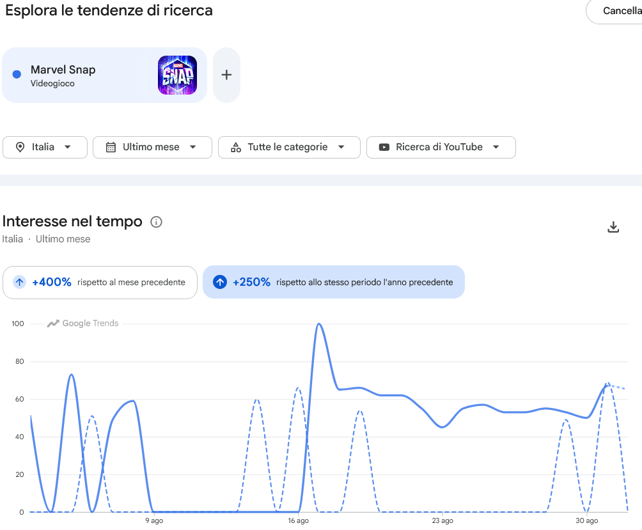Image resolution: width=642 pixels, height=530 pixels.
Task: Open the Tutte le categorie dropdown
Action: tap(289, 147)
